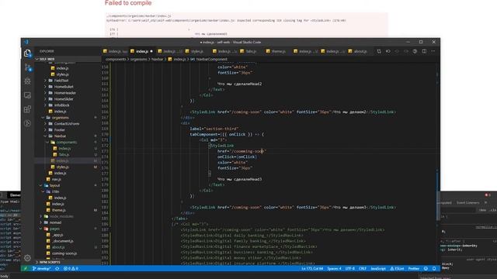The width and height of the screenshot is (497, 279).
Task: Click the editor action icon left of the split editor
Action: pos(415,51)
